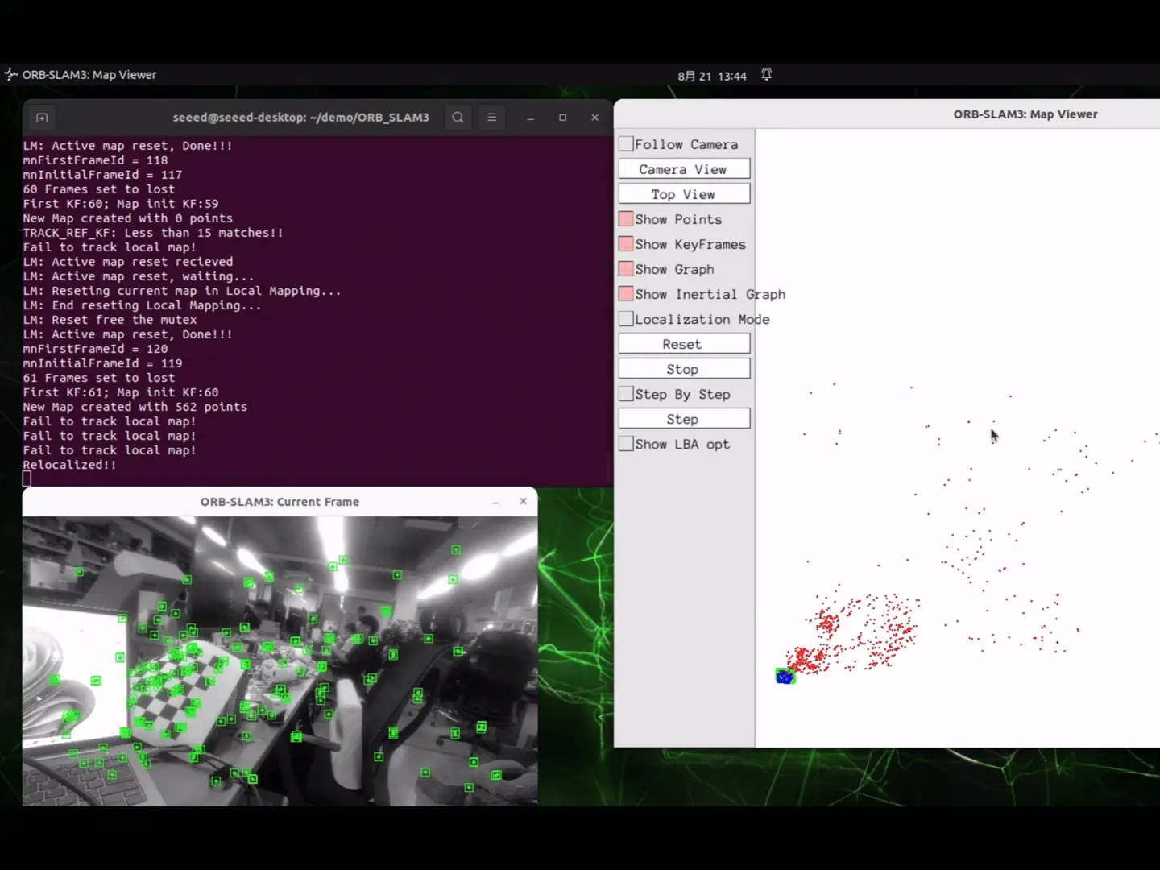
Task: Close the Current Frame window
Action: tap(523, 501)
